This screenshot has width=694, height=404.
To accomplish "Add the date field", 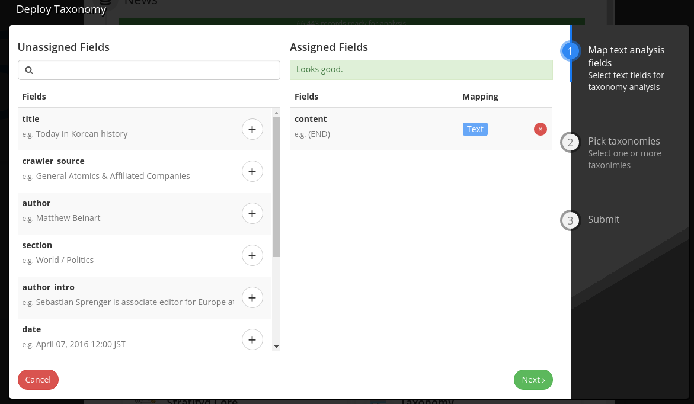I will pos(252,339).
